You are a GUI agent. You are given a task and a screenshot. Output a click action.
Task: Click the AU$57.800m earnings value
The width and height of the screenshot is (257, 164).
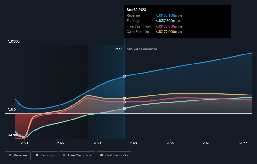(x=165, y=21)
